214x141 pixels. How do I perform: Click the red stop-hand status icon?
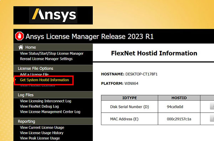click(19, 36)
